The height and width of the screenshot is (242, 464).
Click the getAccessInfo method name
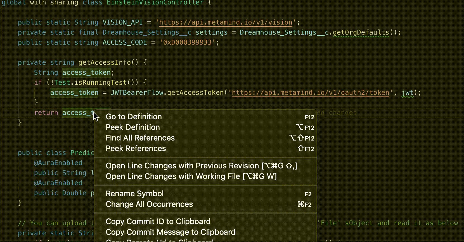coord(104,62)
